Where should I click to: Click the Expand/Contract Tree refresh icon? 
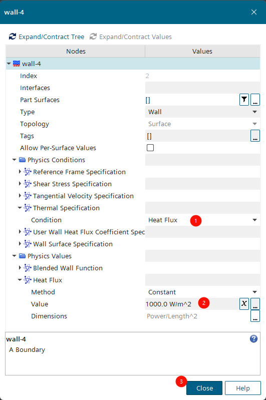pyautogui.click(x=13, y=37)
